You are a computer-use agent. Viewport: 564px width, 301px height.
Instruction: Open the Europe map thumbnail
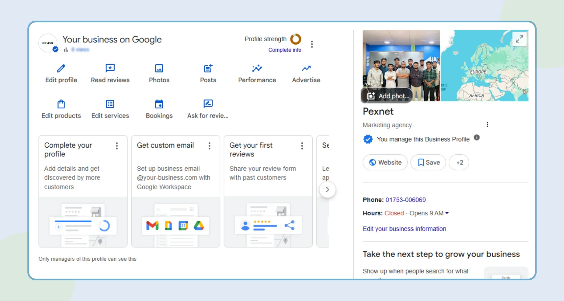tap(485, 66)
